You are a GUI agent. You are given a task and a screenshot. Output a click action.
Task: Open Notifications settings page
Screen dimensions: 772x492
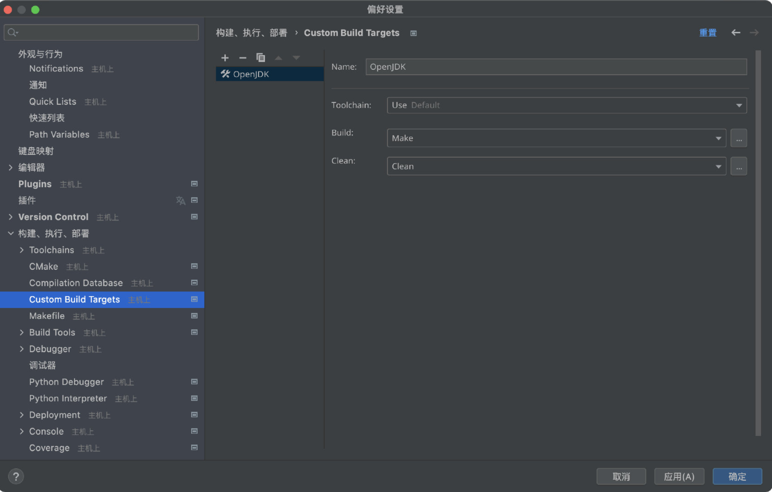pyautogui.click(x=56, y=69)
